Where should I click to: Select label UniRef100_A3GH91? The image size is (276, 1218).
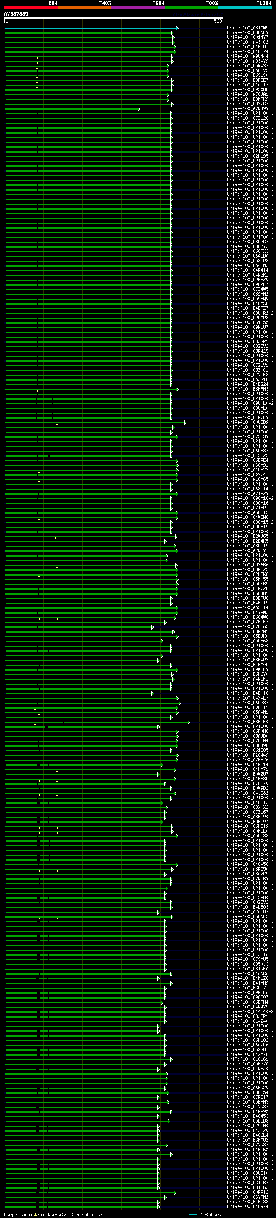point(248,465)
